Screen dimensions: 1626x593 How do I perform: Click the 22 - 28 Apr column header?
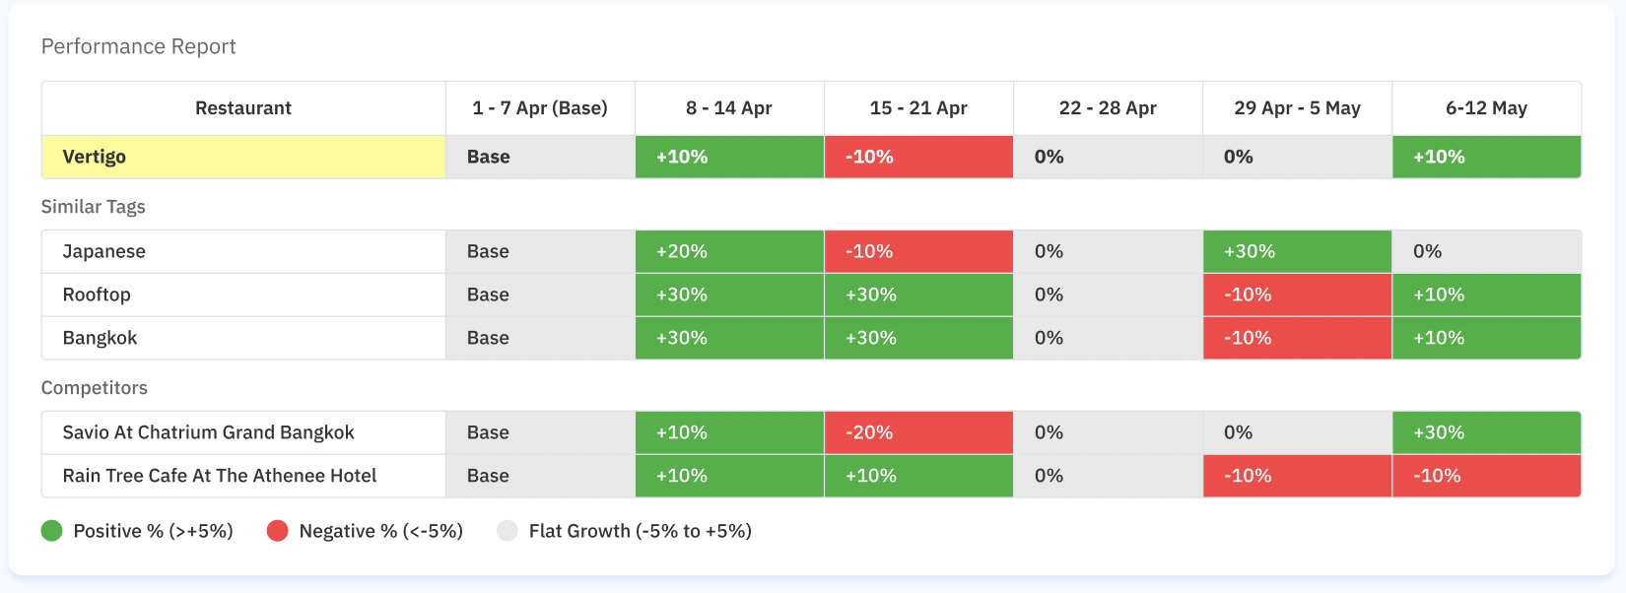1107,108
